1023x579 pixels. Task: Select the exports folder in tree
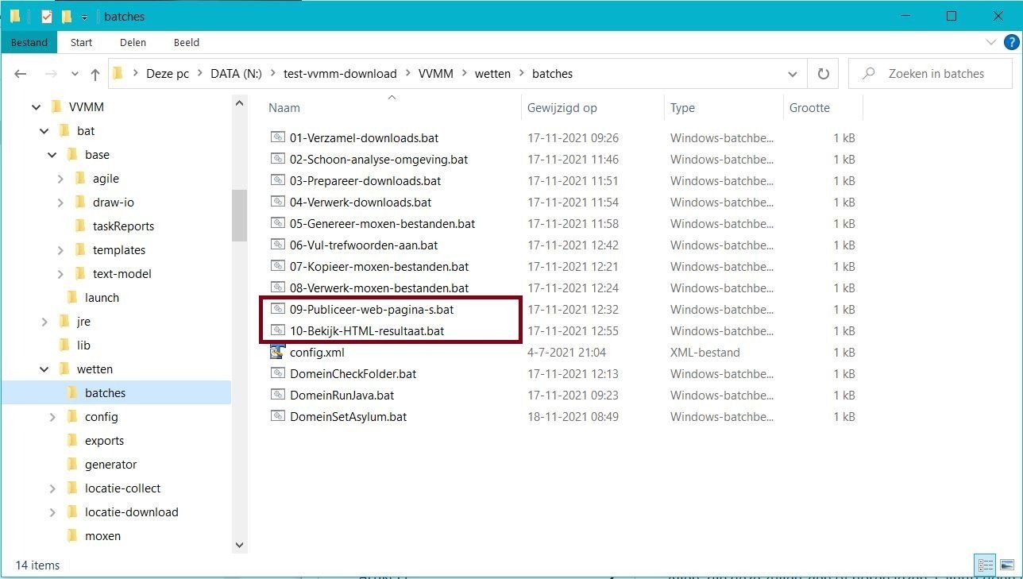pos(104,441)
